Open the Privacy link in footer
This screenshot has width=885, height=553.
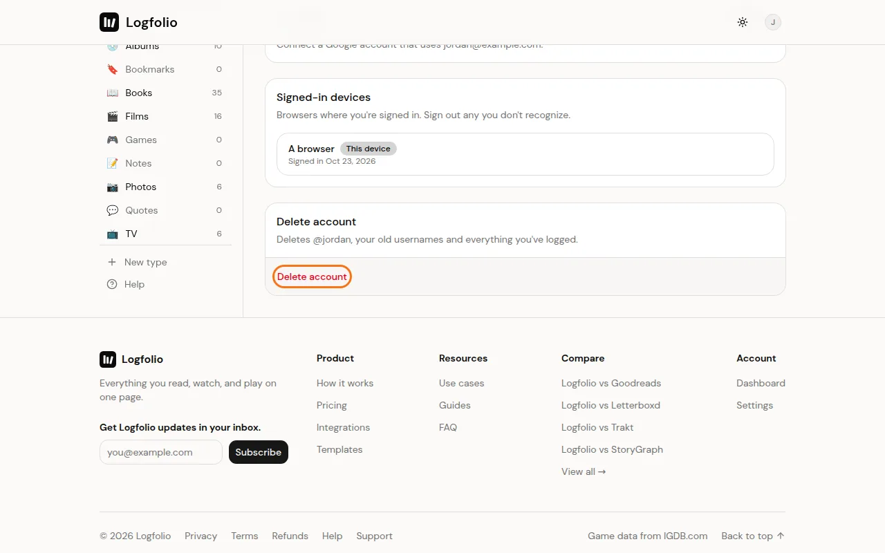(x=201, y=536)
